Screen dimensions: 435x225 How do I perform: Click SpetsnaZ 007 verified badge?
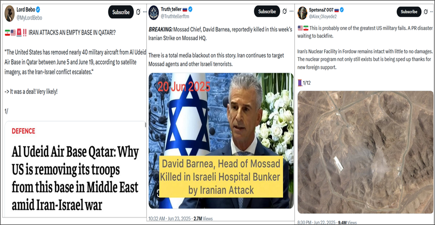[x=342, y=10]
